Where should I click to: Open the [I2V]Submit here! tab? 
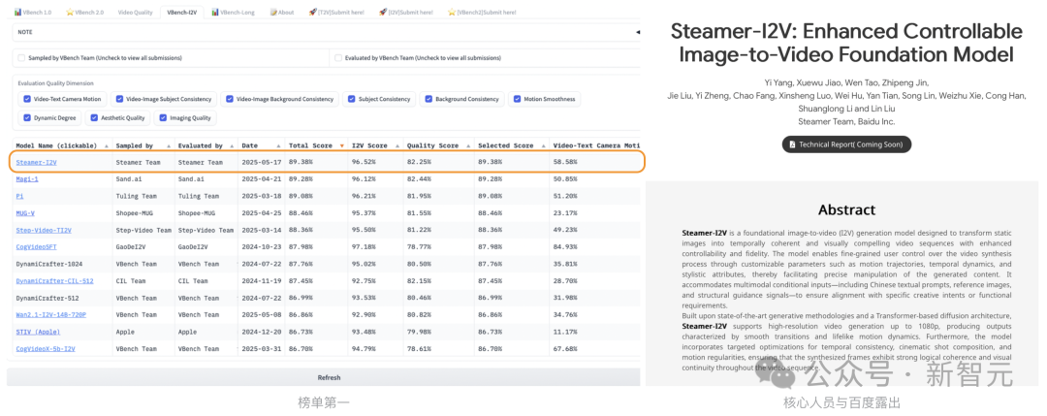(405, 12)
